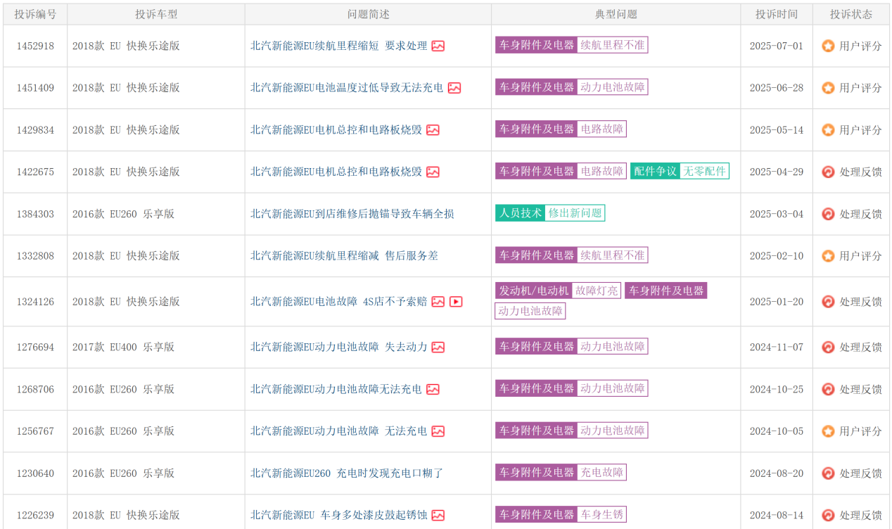Play video attachment for complaint 1324126
The width and height of the screenshot is (892, 529).
[456, 302]
